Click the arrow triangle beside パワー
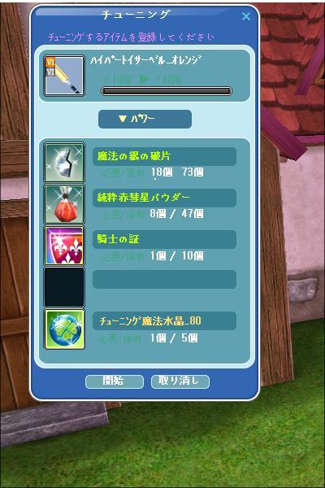325x488 pixels. 123,119
